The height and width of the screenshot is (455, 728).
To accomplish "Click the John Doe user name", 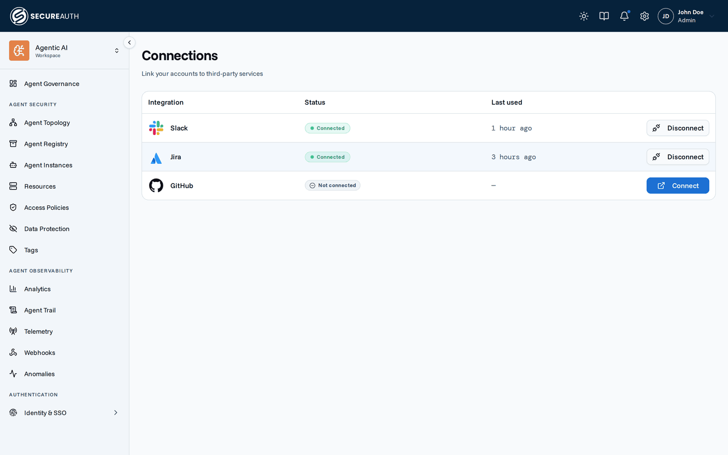I will [691, 12].
